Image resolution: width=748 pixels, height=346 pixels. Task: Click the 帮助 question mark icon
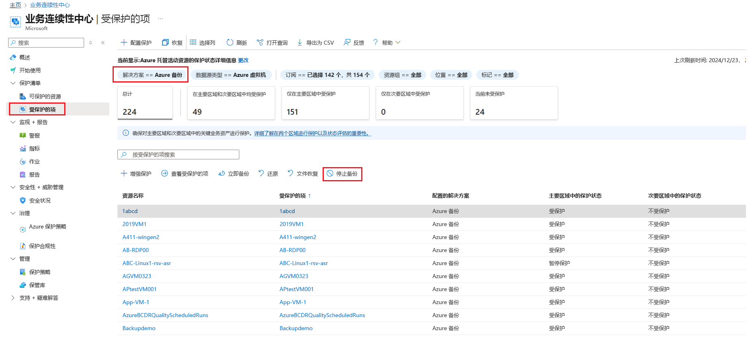tap(375, 42)
